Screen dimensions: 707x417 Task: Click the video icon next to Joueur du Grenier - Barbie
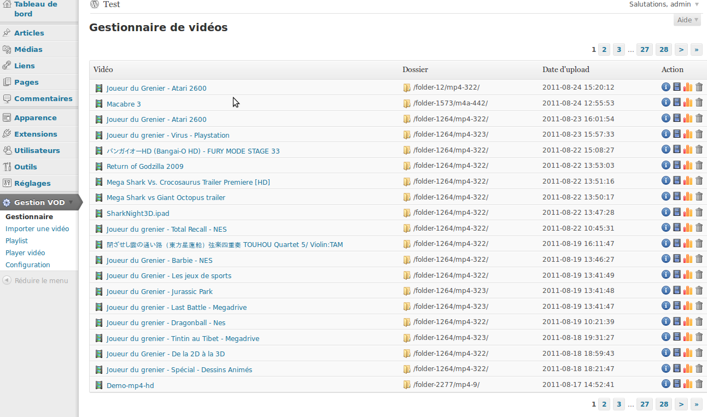(99, 260)
